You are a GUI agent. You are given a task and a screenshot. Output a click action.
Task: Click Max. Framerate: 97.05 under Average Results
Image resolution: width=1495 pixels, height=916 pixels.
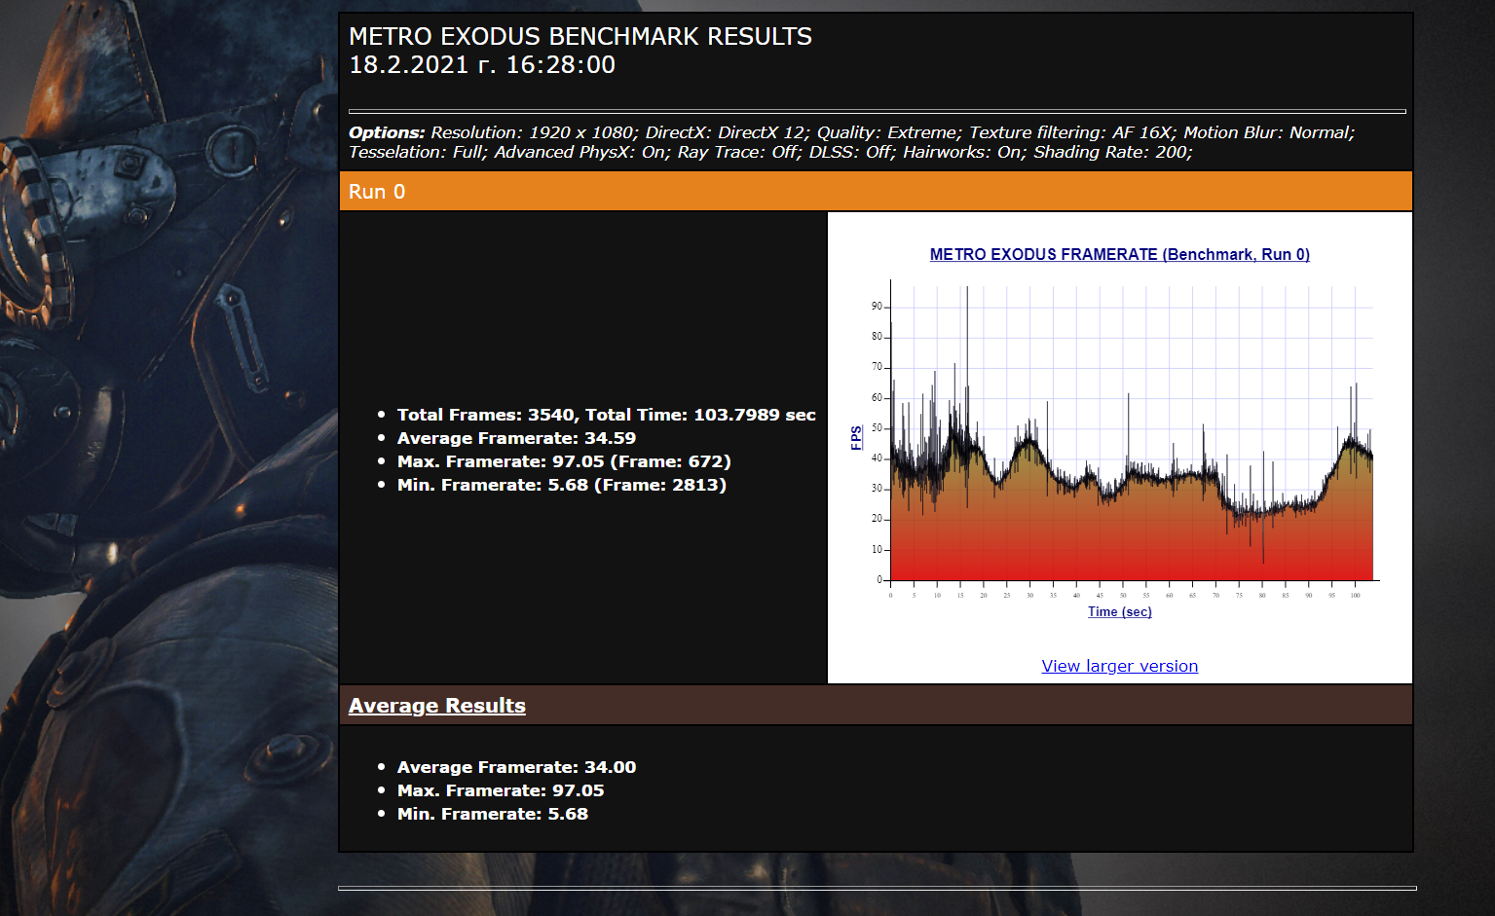pos(501,790)
